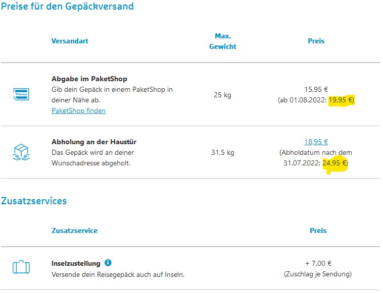Open the Inselzustellung info icon
This screenshot has height=294, width=383.
pos(108,263)
